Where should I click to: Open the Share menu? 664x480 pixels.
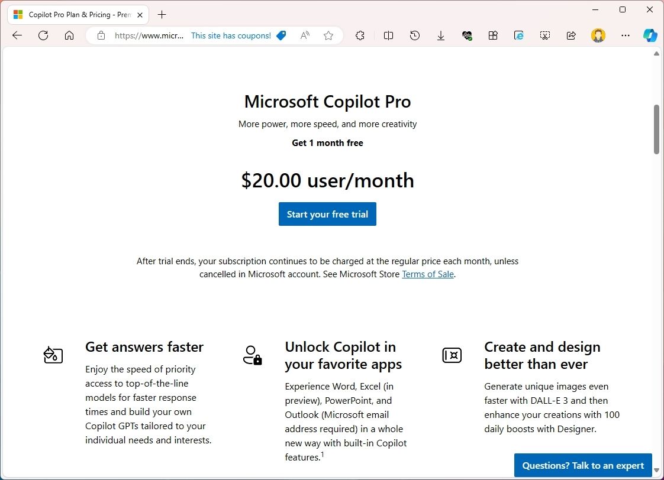click(570, 35)
